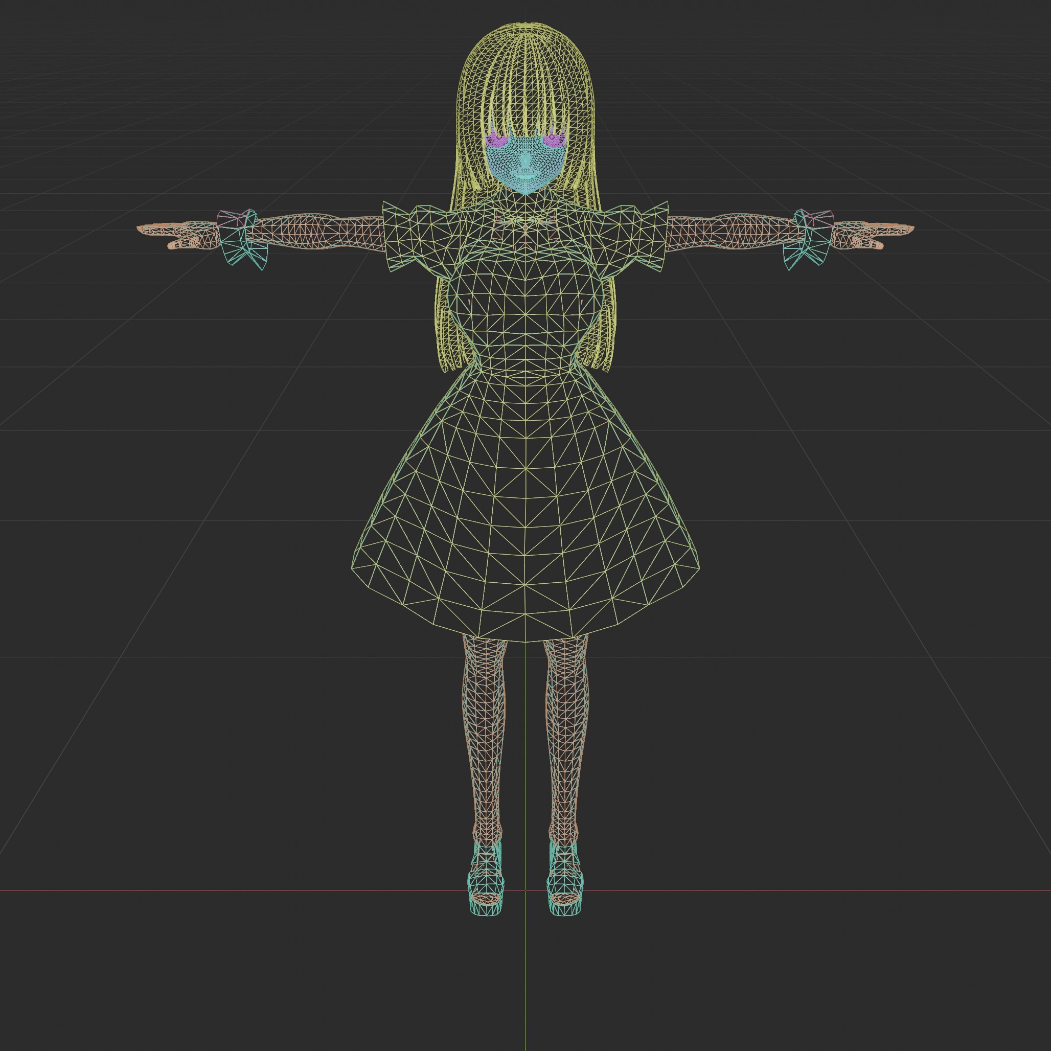Screen dimensions: 1051x1051
Task: Click the teal shoe on the viewer's left
Action: [486, 879]
